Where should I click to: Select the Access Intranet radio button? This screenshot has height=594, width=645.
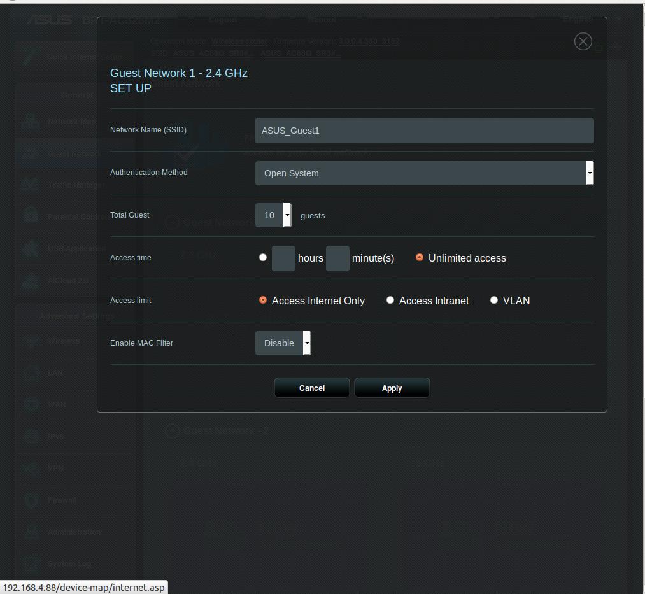tap(390, 301)
